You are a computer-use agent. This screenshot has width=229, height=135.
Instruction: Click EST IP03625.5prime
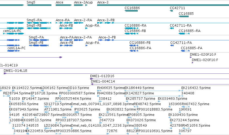(x=87, y=109)
